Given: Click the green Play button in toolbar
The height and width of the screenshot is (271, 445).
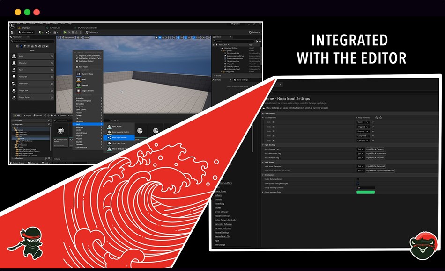Looking at the screenshot, I should coord(65,32).
